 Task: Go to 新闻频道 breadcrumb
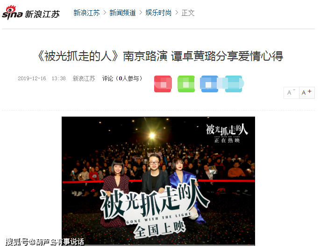click(x=122, y=13)
